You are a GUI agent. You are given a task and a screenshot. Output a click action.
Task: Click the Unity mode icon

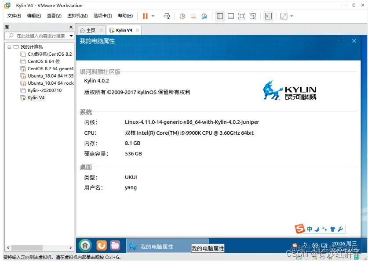click(x=252, y=16)
